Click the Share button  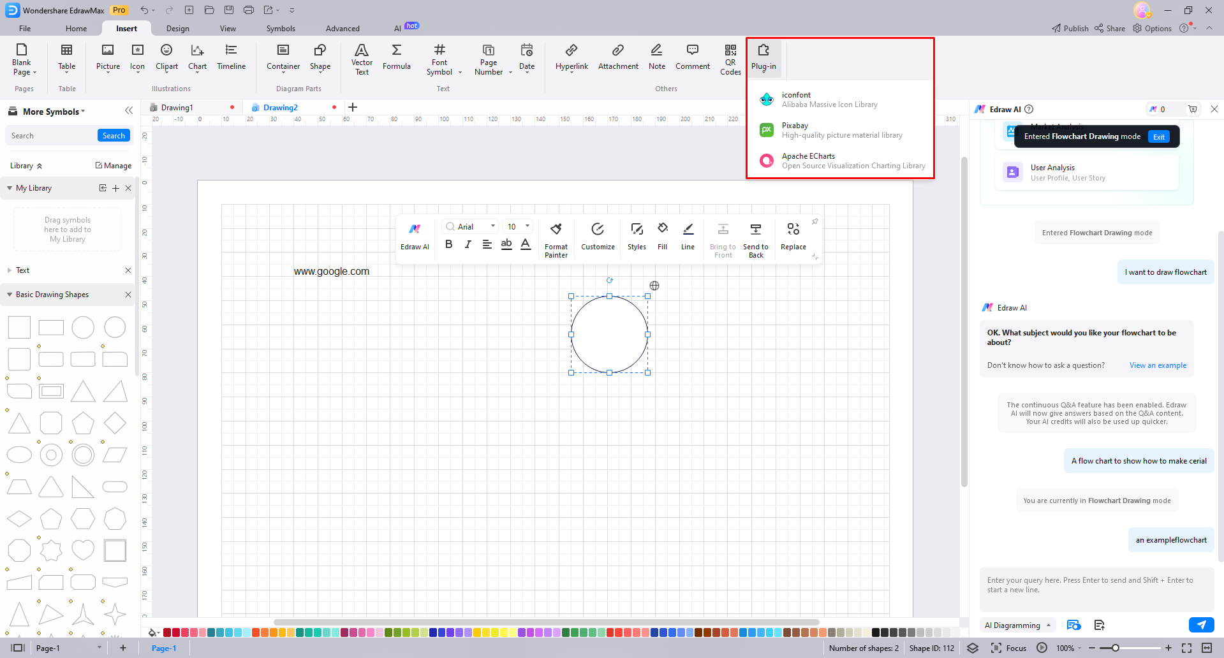click(1110, 28)
